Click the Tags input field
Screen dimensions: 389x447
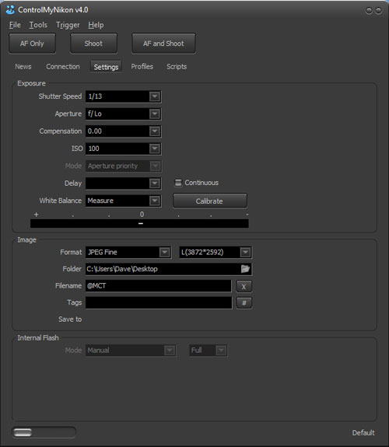[159, 302]
